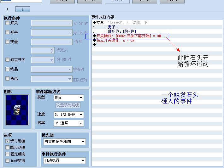Enable the first 开关 condition checkbox
Image resolution: width=224 pixels, height=168 pixels.
coord(7,23)
